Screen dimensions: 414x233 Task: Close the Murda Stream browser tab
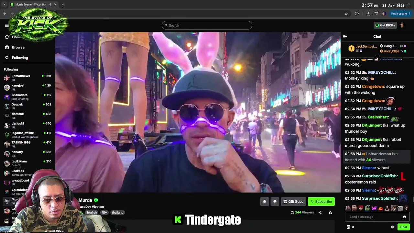(55, 5)
